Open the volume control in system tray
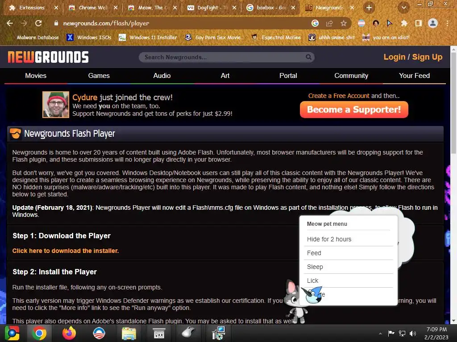This screenshot has height=342, width=457. coord(413,334)
